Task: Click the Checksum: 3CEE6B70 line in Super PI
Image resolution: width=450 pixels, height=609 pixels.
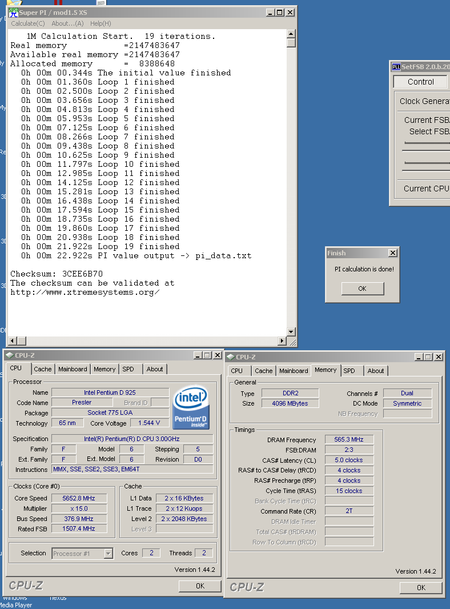Action: coord(57,274)
